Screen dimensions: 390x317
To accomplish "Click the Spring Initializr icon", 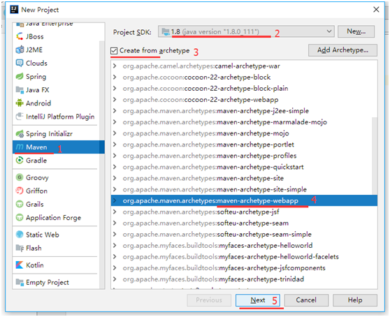I will (x=20, y=133).
